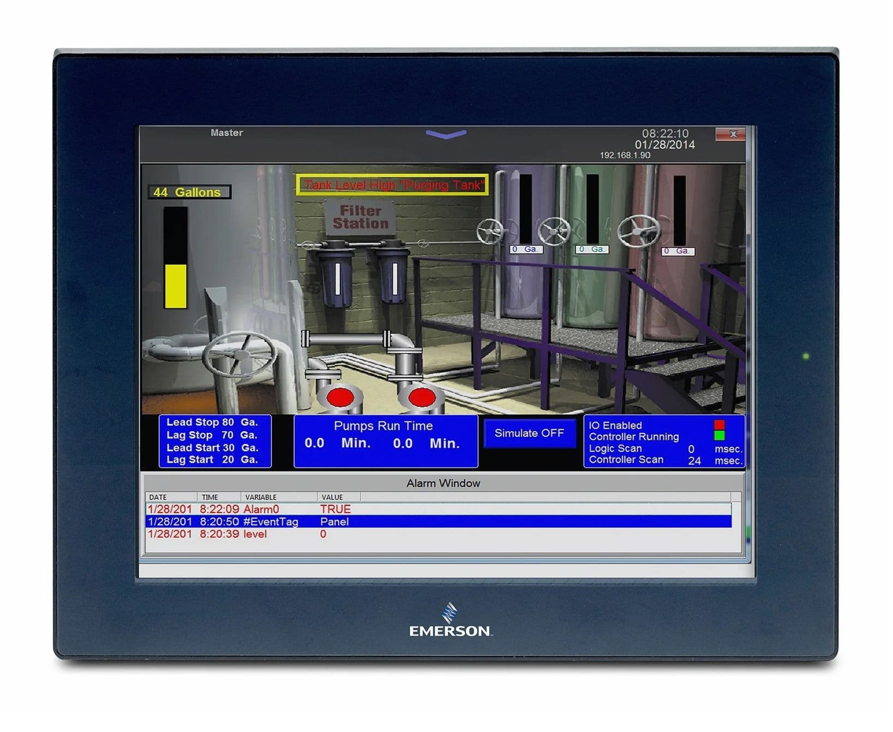Click the Master screen title
893x732 pixels.
point(227,132)
